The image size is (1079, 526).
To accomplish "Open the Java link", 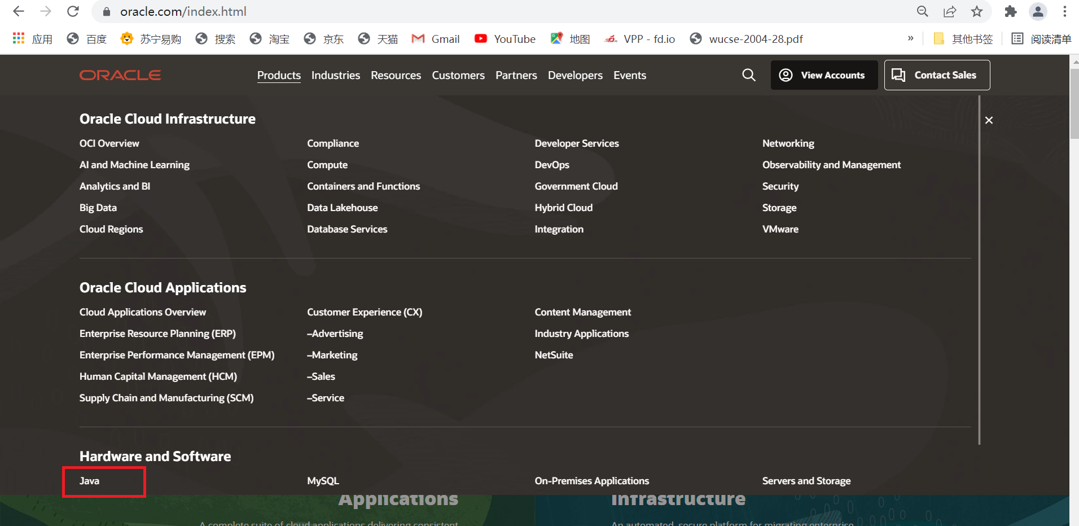I will point(89,481).
